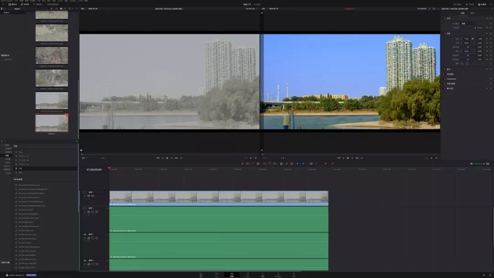Image resolution: width=494 pixels, height=278 pixels.
Task: Play the source viewer clip
Action: [x=172, y=158]
